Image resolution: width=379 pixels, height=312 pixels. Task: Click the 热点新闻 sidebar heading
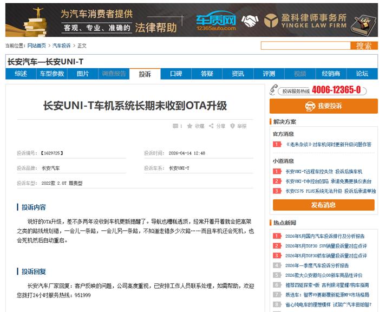coord(284,223)
